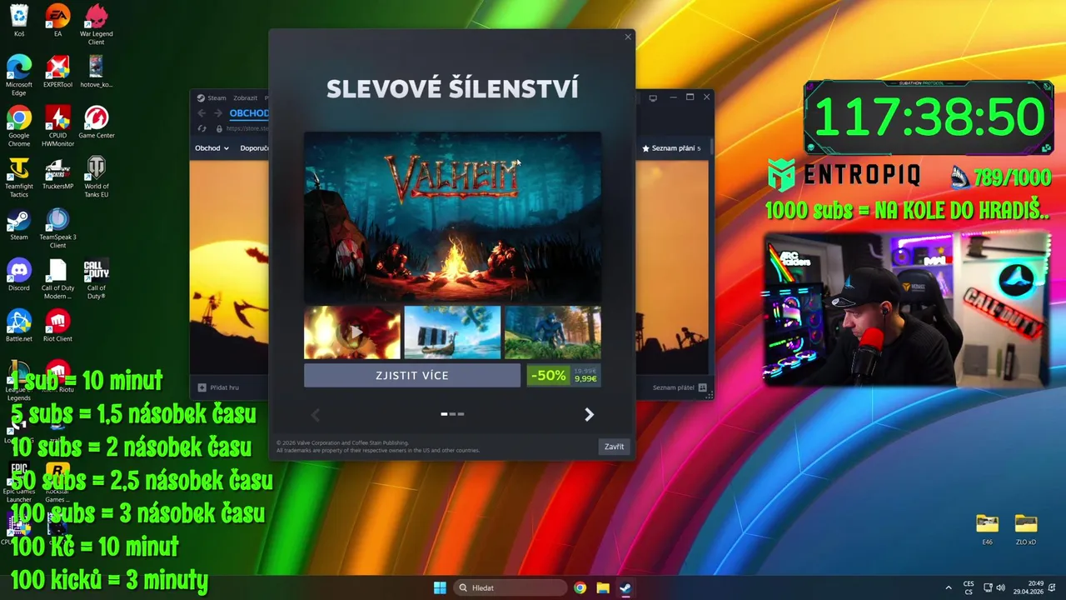Launch the EA app desktop shortcut
The image size is (1066, 600).
pyautogui.click(x=57, y=21)
